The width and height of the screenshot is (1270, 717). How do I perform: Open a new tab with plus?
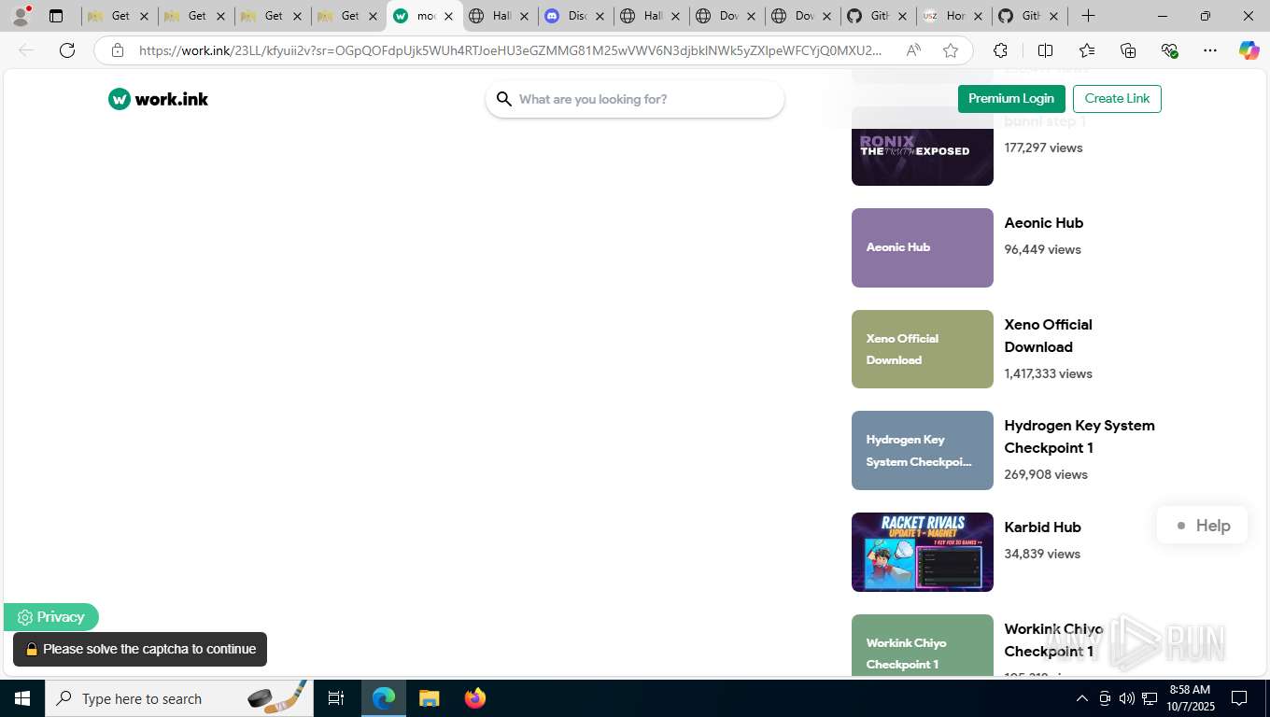coord(1089,16)
